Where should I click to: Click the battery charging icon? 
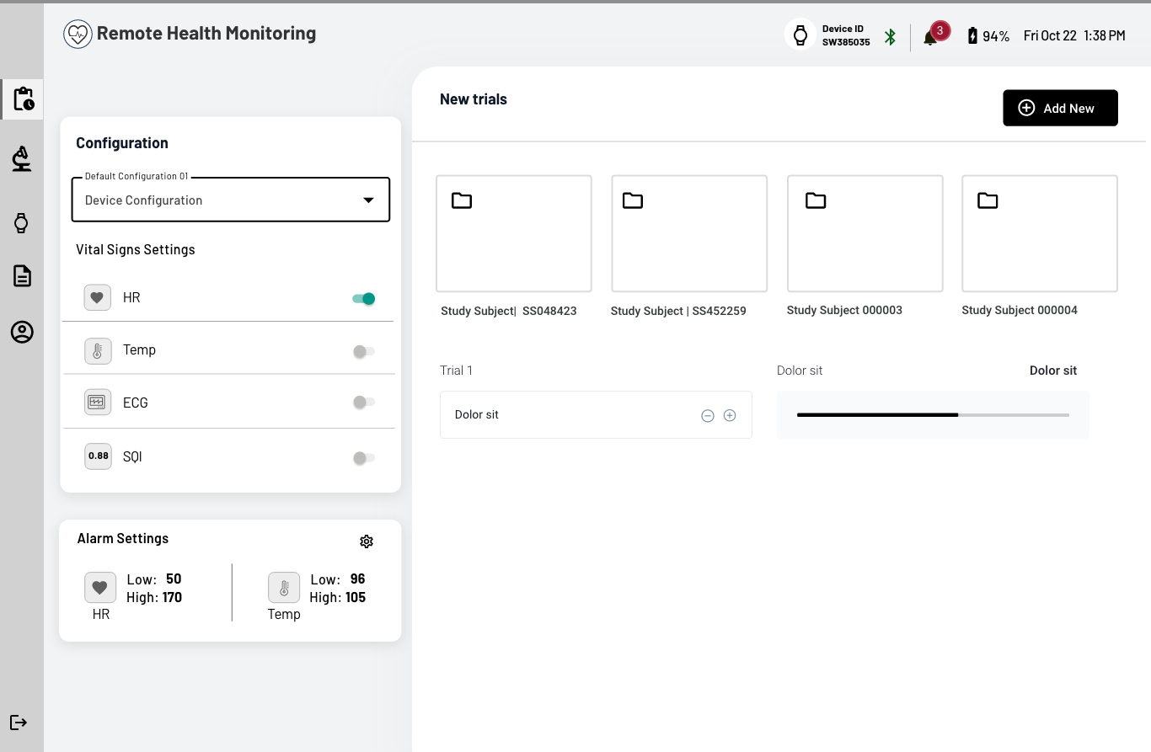[x=973, y=35]
